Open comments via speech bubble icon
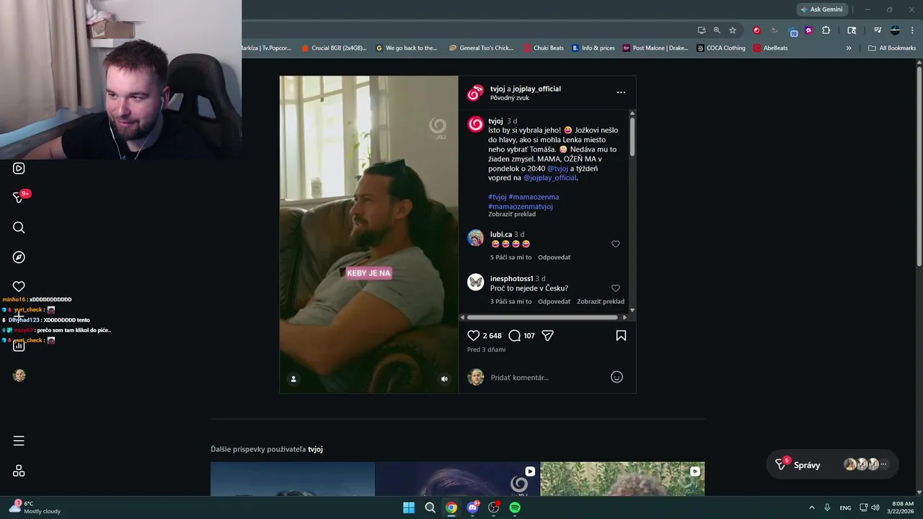Screen dimensions: 923x519 [514, 336]
